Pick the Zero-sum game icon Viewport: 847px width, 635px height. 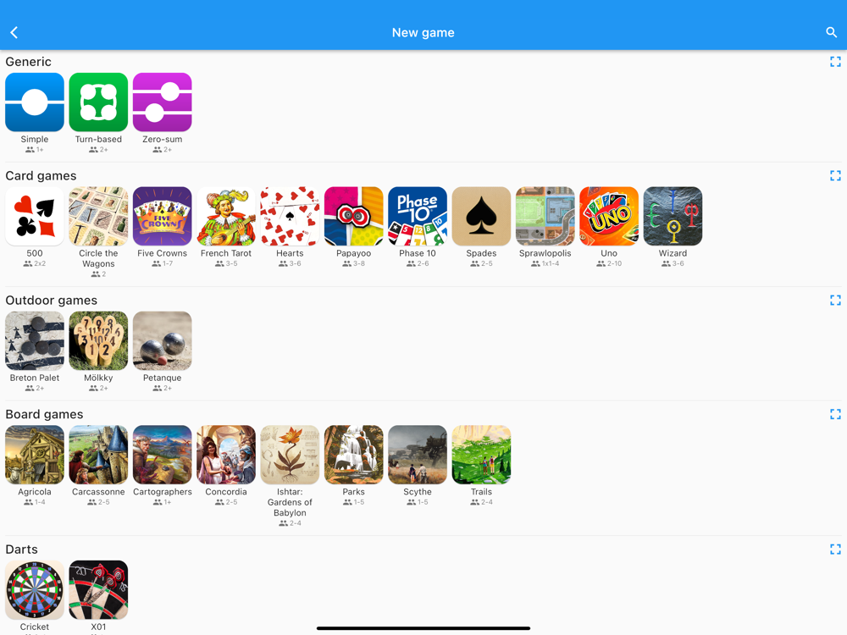(162, 102)
